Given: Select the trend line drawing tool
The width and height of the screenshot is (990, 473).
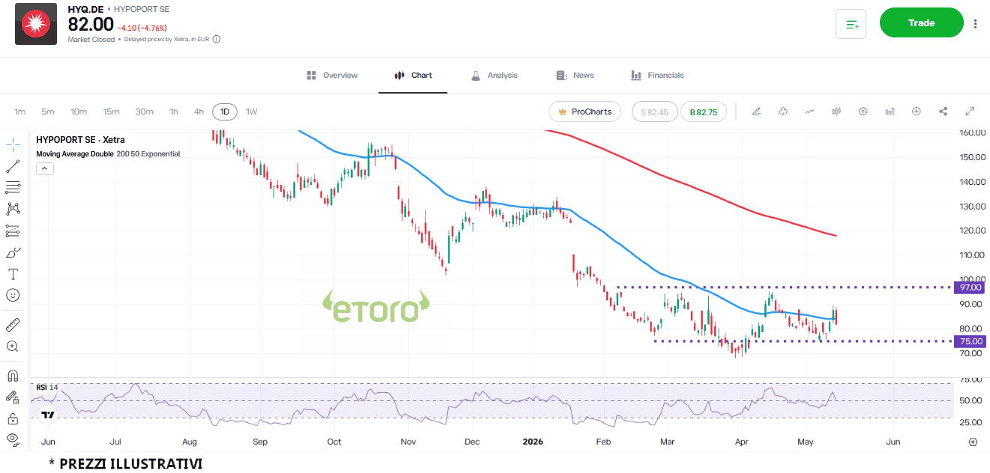Looking at the screenshot, I should (x=13, y=166).
